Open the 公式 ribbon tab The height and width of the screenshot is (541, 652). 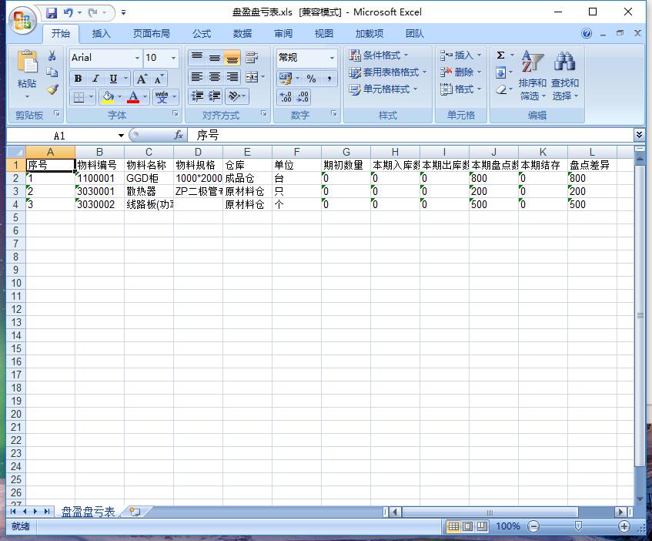click(202, 34)
